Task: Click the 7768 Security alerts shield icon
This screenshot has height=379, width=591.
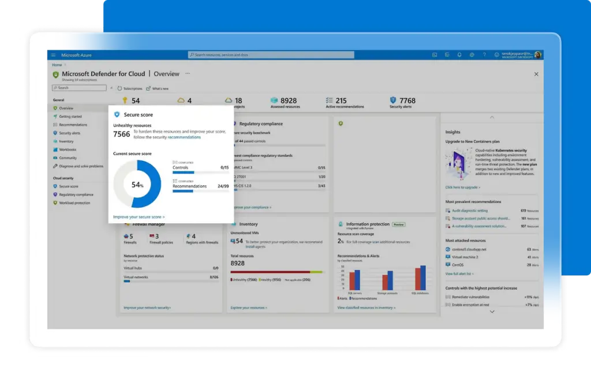Action: point(393,100)
